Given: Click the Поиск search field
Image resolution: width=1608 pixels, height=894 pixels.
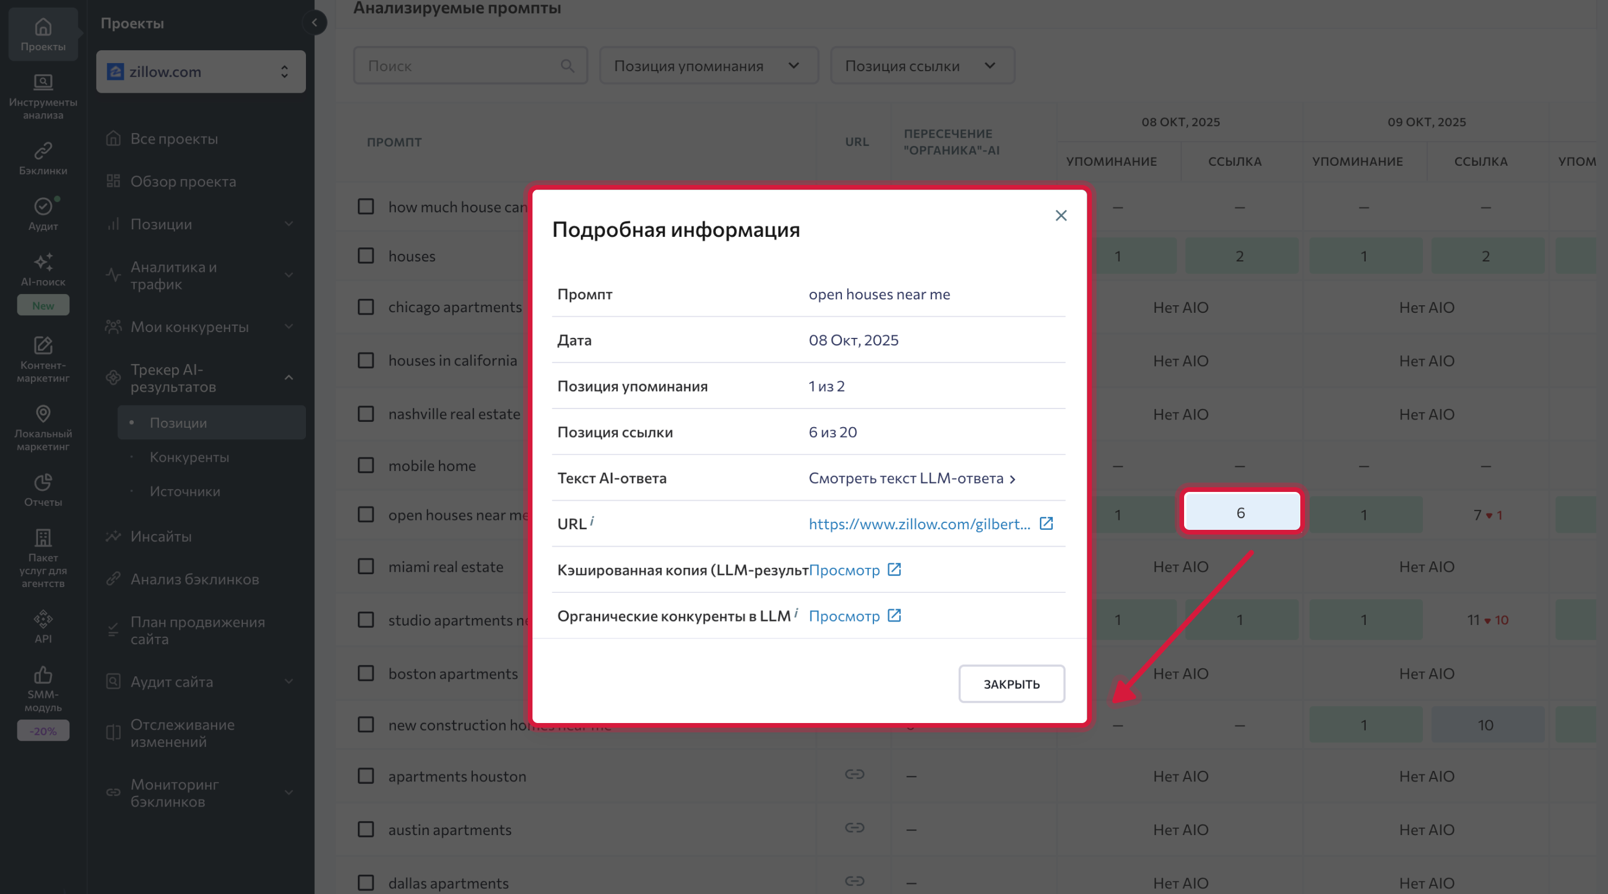Looking at the screenshot, I should click(462, 65).
